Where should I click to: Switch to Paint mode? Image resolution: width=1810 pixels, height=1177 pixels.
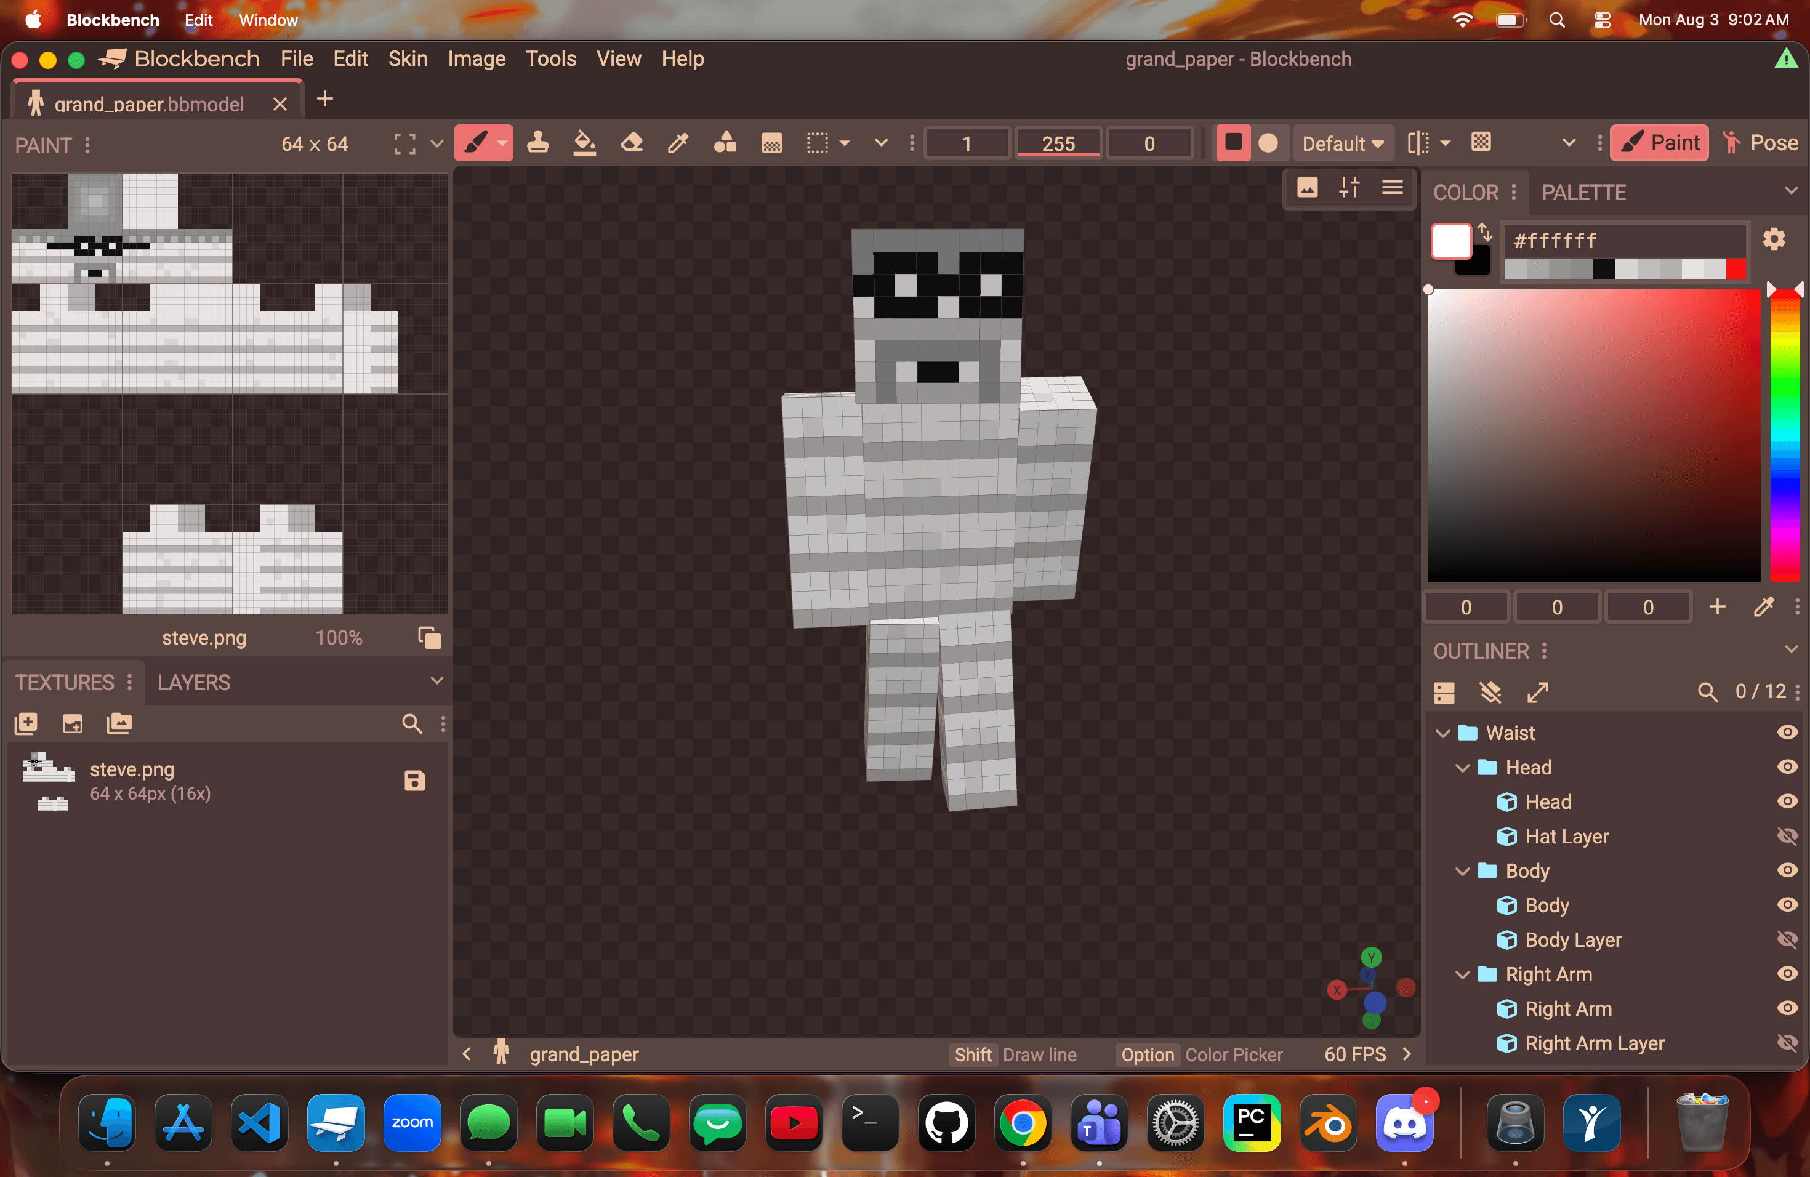point(1659,143)
